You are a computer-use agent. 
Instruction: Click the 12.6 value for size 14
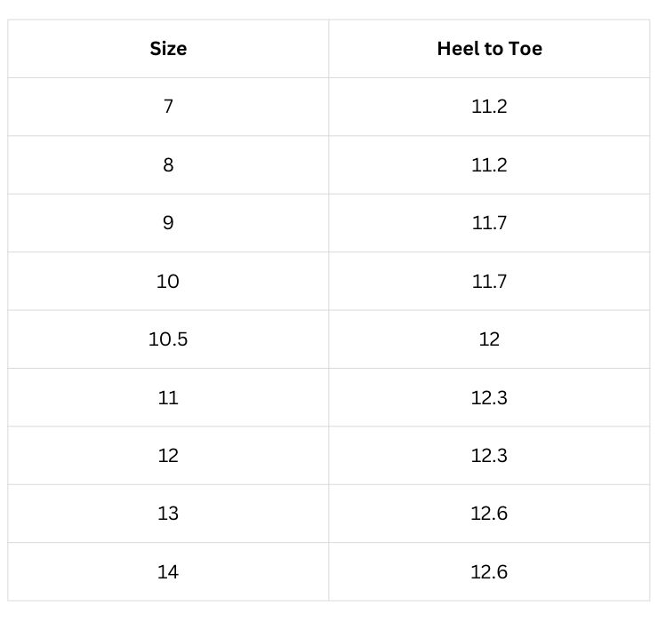pyautogui.click(x=489, y=572)
